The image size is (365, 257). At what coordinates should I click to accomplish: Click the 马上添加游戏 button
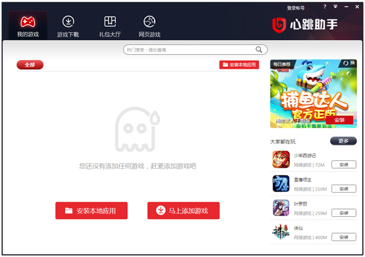tap(184, 210)
